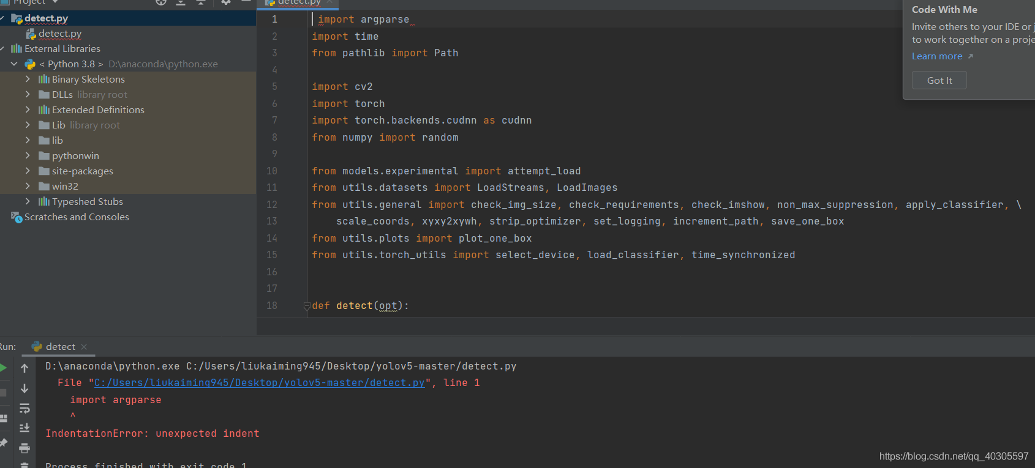
Task: Click the Collapse All icon in Project toolbar
Action: (200, 2)
